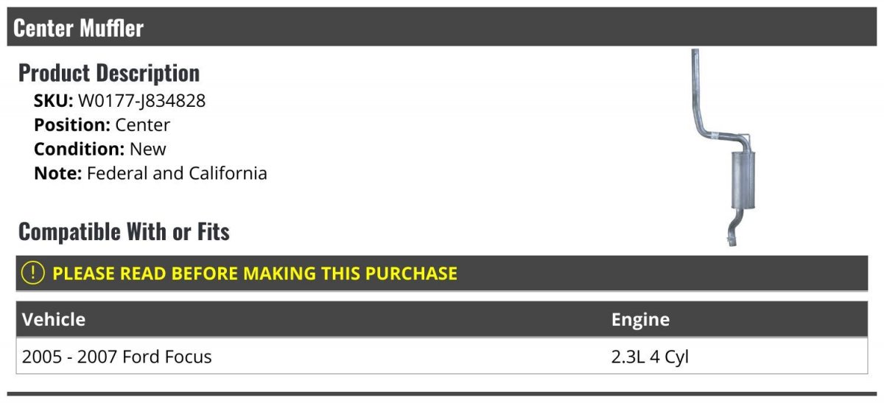Click the Position: Center text

tap(102, 125)
